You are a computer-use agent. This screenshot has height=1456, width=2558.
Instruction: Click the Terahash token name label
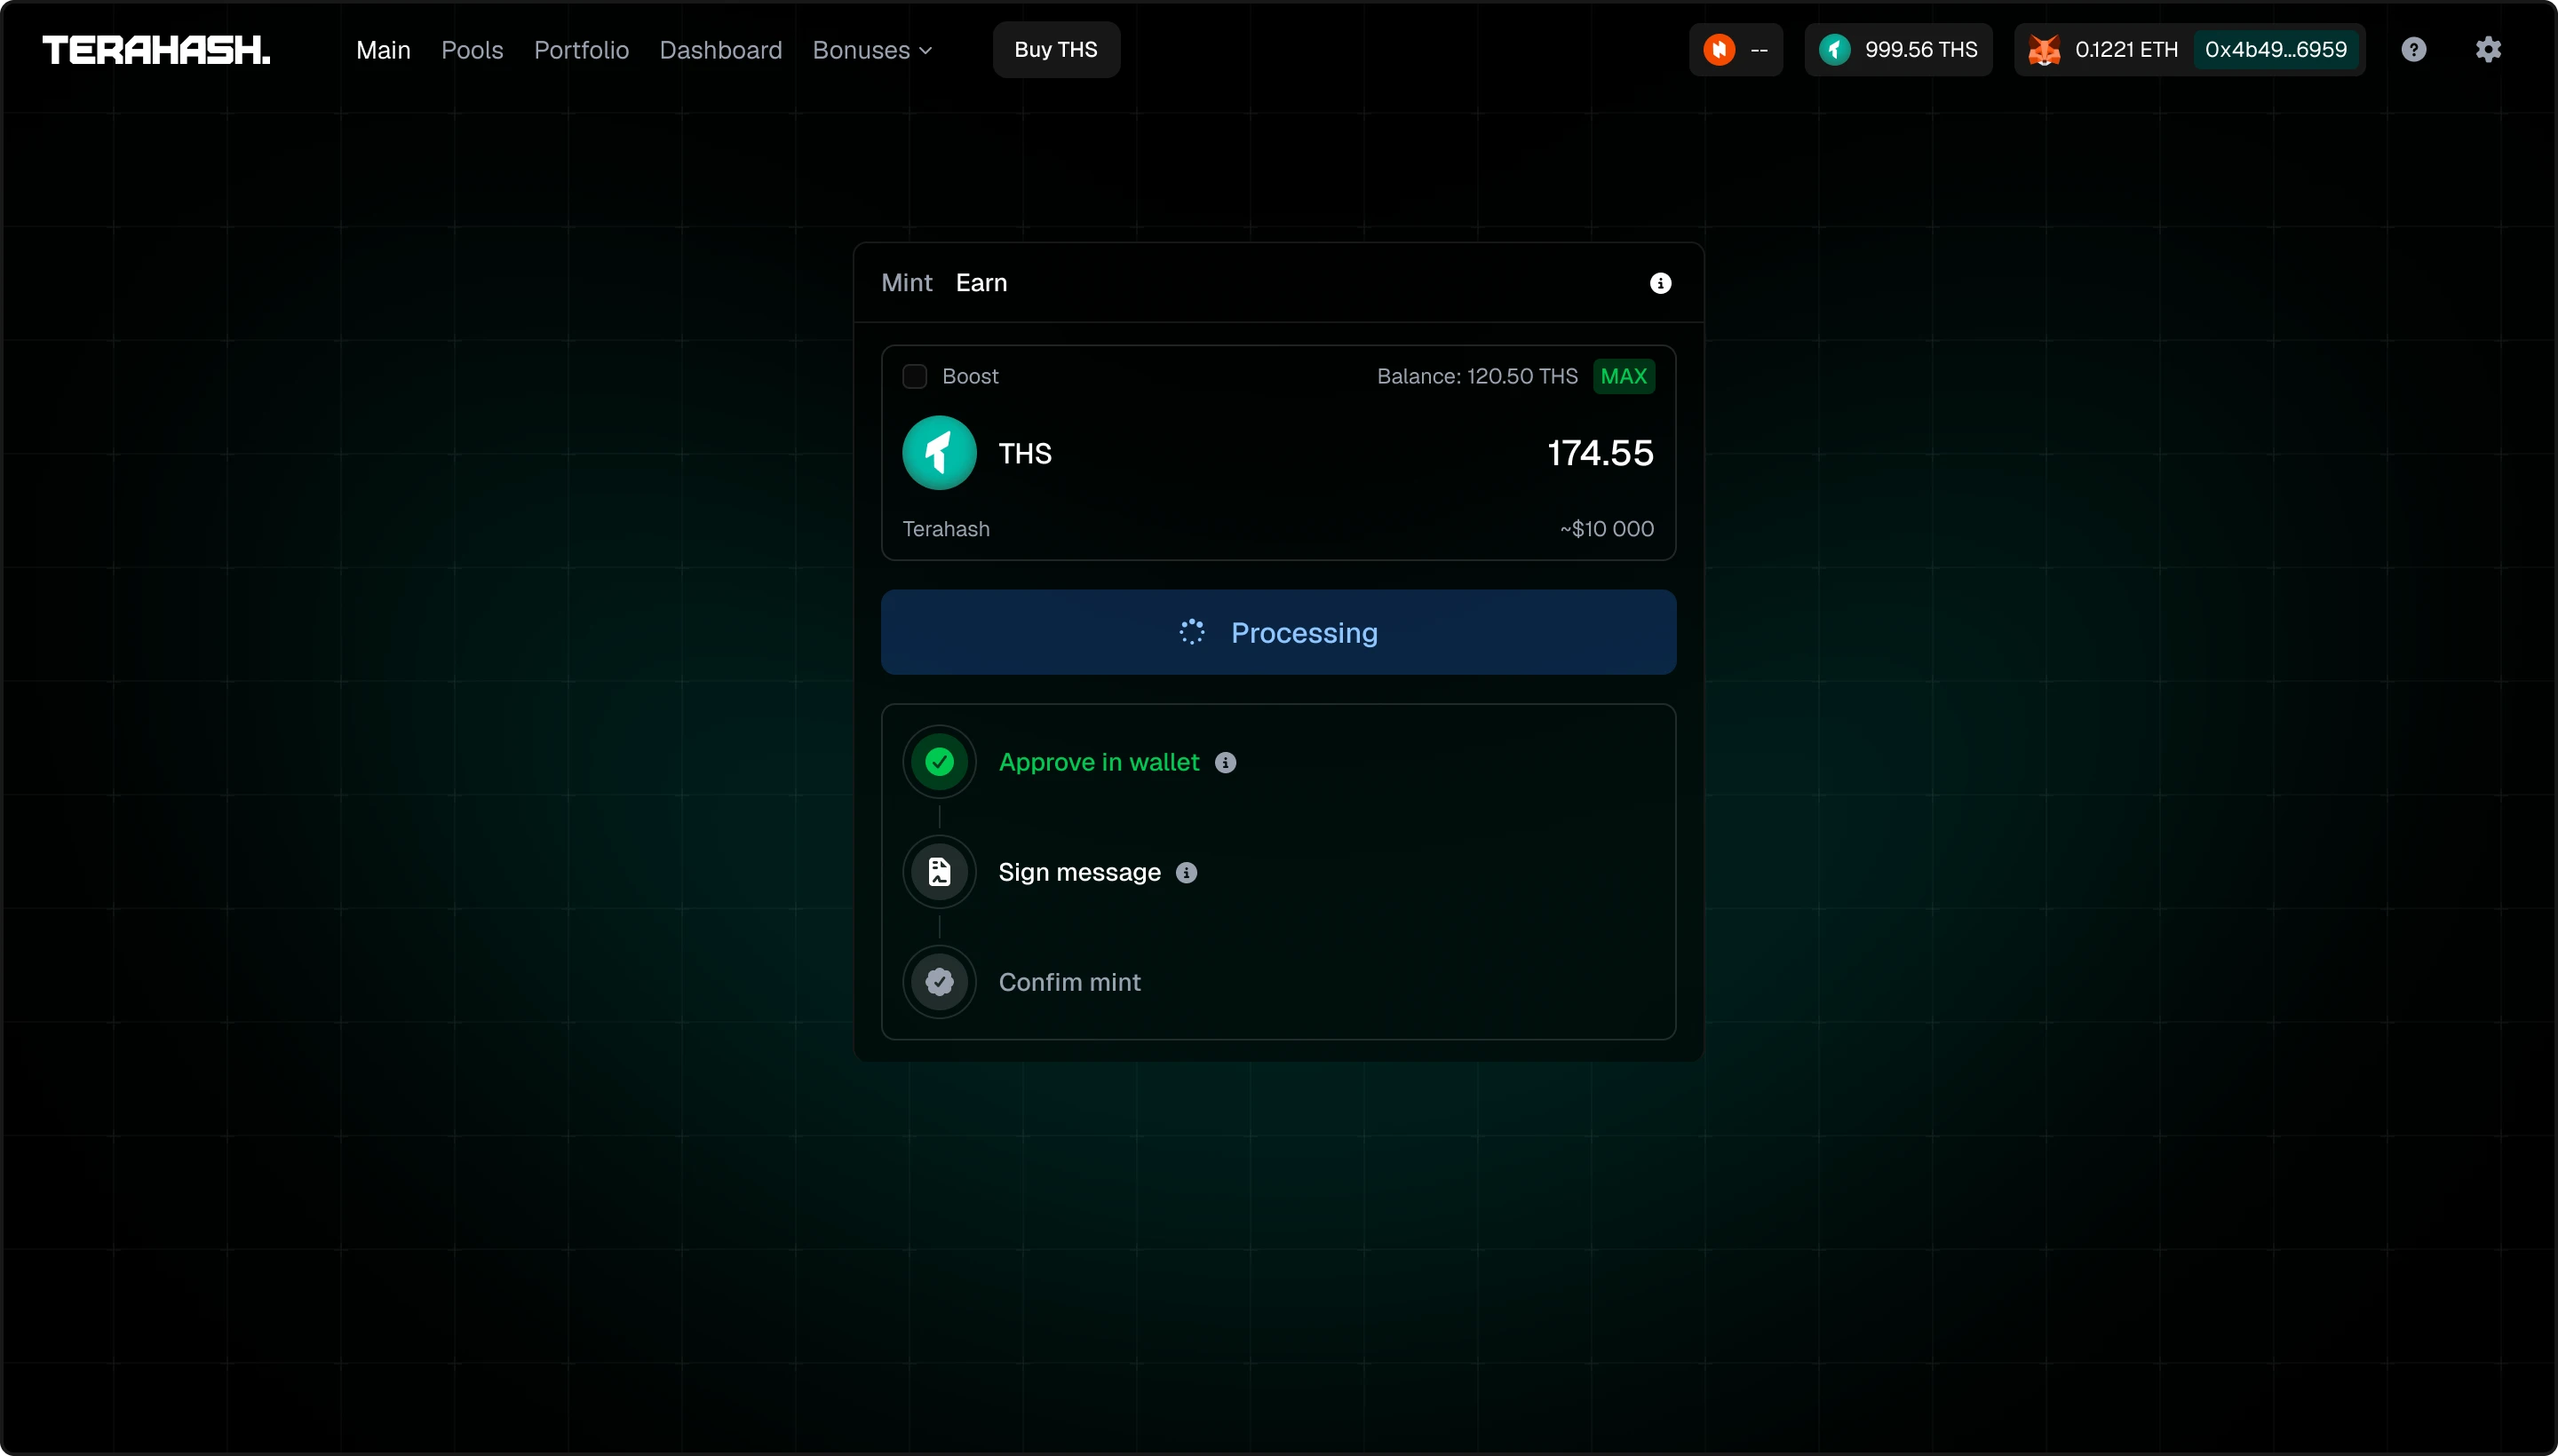pyautogui.click(x=945, y=529)
